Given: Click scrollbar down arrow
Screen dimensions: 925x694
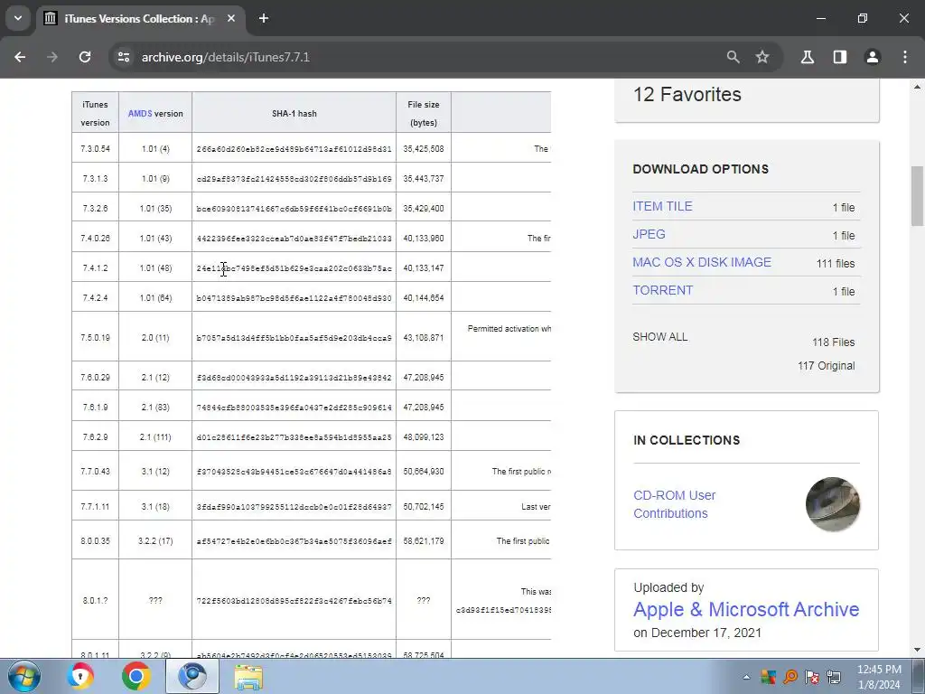Looking at the screenshot, I should click(x=917, y=650).
